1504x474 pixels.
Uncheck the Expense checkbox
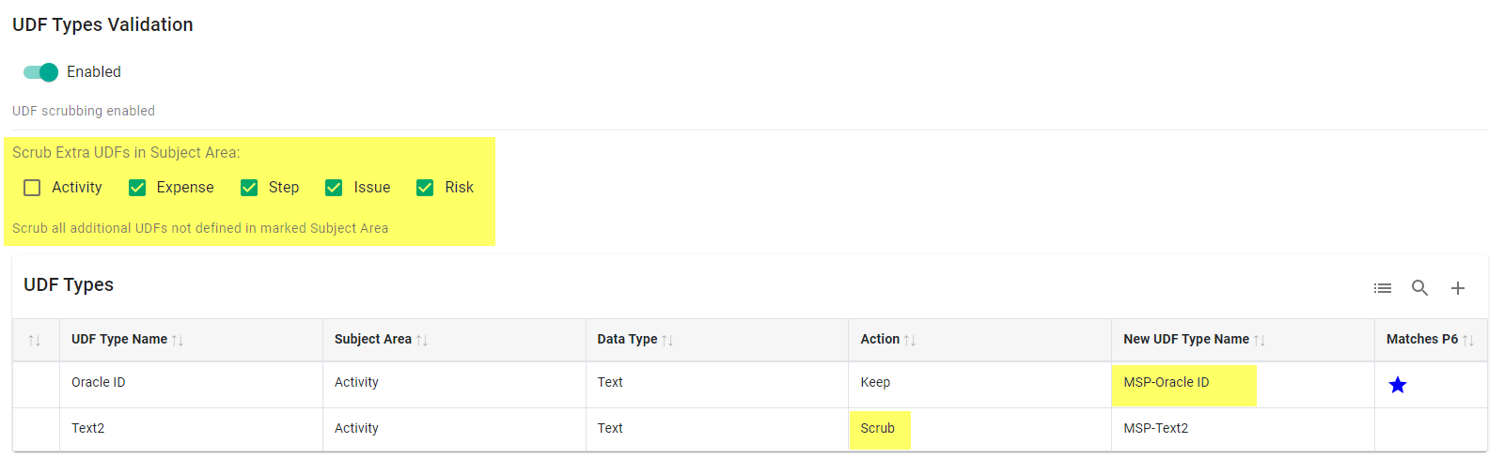[x=137, y=188]
